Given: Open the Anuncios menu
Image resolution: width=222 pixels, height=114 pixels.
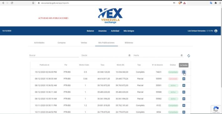Looking at the screenshot, I should (x=102, y=31).
